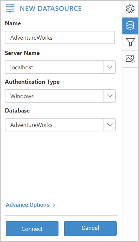The width and height of the screenshot is (139, 242).
Task: Expand the Server Name dropdown arrow
Action: point(110,67)
